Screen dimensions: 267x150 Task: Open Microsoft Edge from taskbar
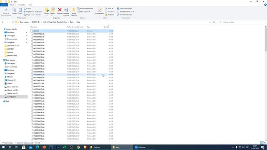click(37, 147)
